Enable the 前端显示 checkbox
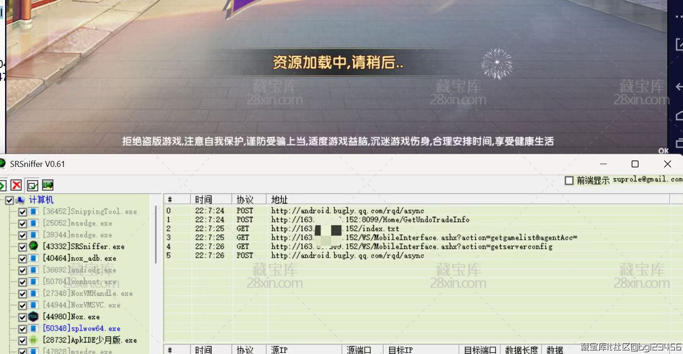Image resolution: width=683 pixels, height=354 pixels. pyautogui.click(x=569, y=180)
